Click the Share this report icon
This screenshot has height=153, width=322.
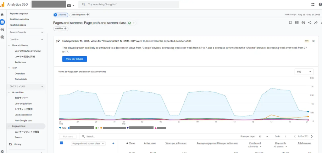pyautogui.click(x=310, y=23)
